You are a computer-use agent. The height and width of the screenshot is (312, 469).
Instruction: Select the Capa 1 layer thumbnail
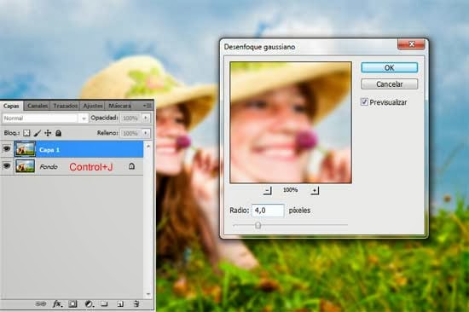(x=25, y=149)
